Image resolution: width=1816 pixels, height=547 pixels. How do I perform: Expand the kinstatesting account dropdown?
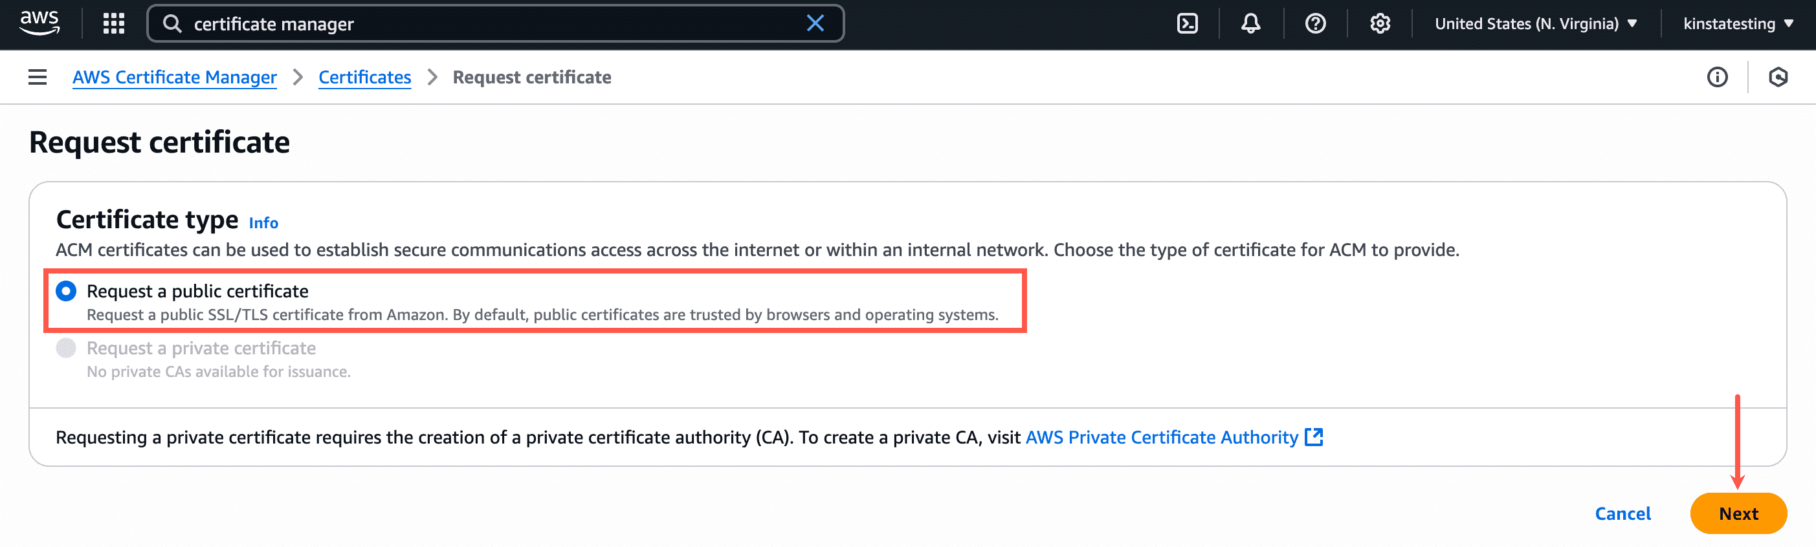(x=1737, y=23)
